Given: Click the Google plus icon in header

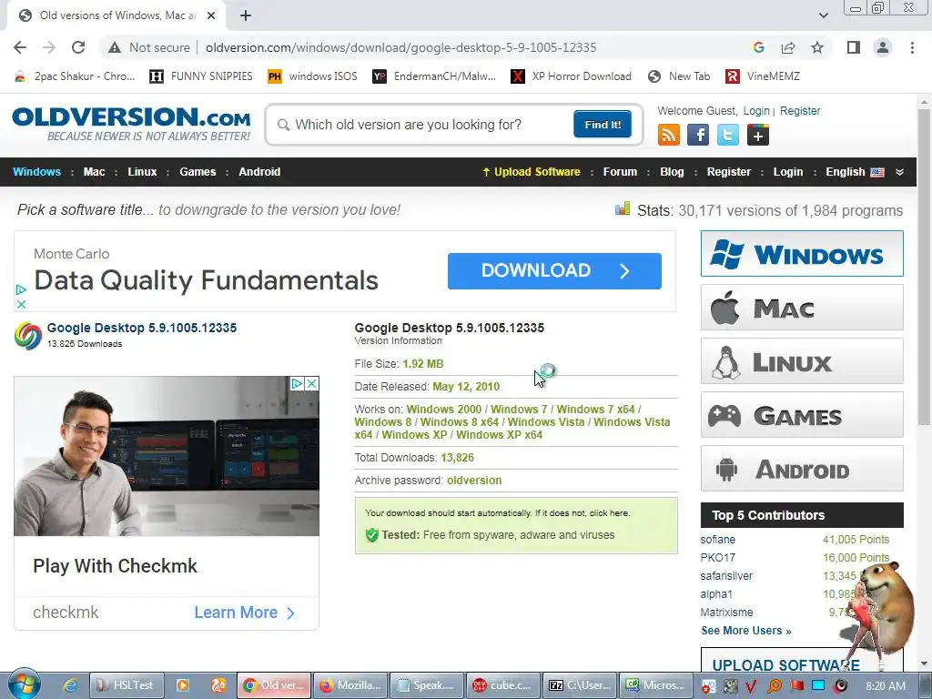Looking at the screenshot, I should coord(757,135).
